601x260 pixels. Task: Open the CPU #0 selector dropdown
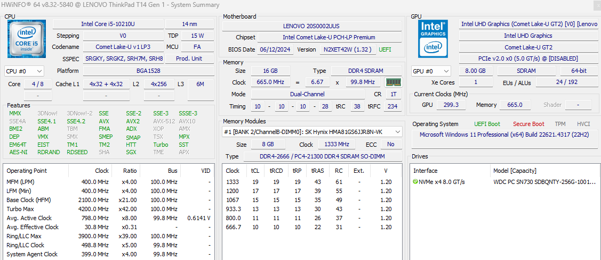(x=25, y=71)
